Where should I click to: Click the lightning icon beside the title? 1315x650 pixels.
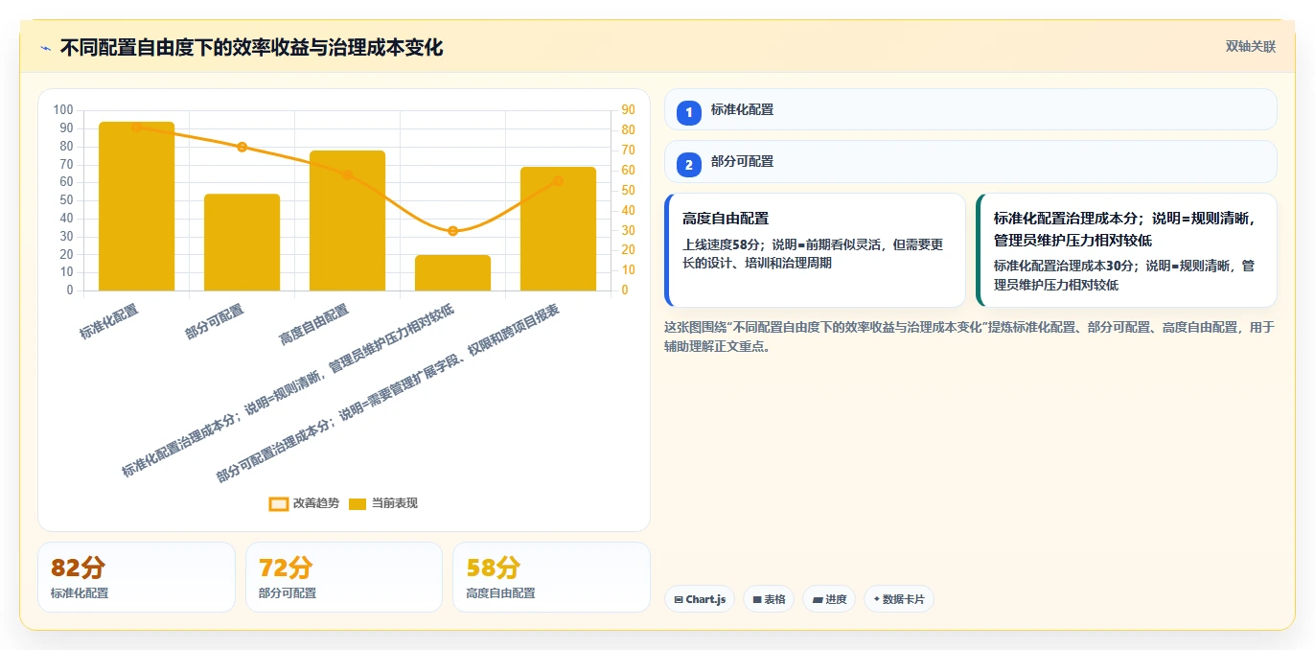tap(45, 48)
